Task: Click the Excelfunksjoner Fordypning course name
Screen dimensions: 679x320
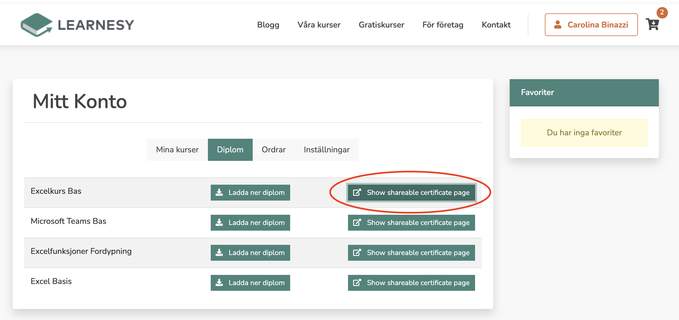Action: [x=81, y=251]
